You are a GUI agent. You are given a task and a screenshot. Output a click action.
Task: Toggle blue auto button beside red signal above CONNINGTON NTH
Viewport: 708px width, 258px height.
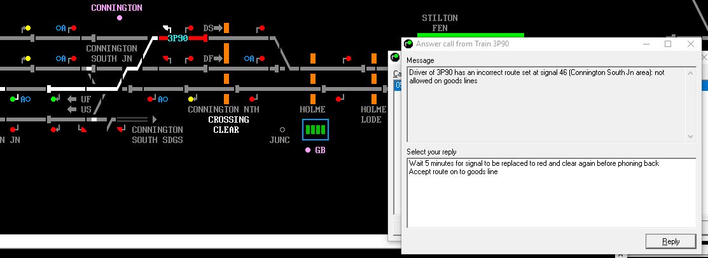[163, 99]
